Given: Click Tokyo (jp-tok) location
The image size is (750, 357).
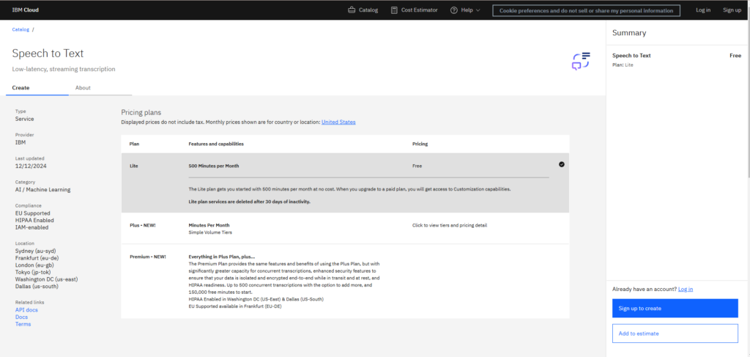Looking at the screenshot, I should 32,272.
